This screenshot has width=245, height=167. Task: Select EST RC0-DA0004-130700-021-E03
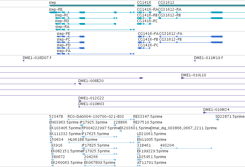click(96, 117)
